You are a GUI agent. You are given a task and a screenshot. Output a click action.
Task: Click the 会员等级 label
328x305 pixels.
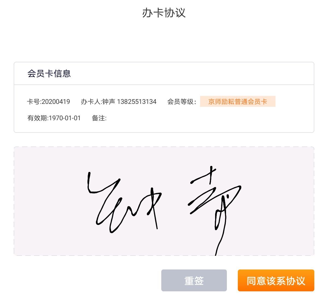[x=182, y=102]
